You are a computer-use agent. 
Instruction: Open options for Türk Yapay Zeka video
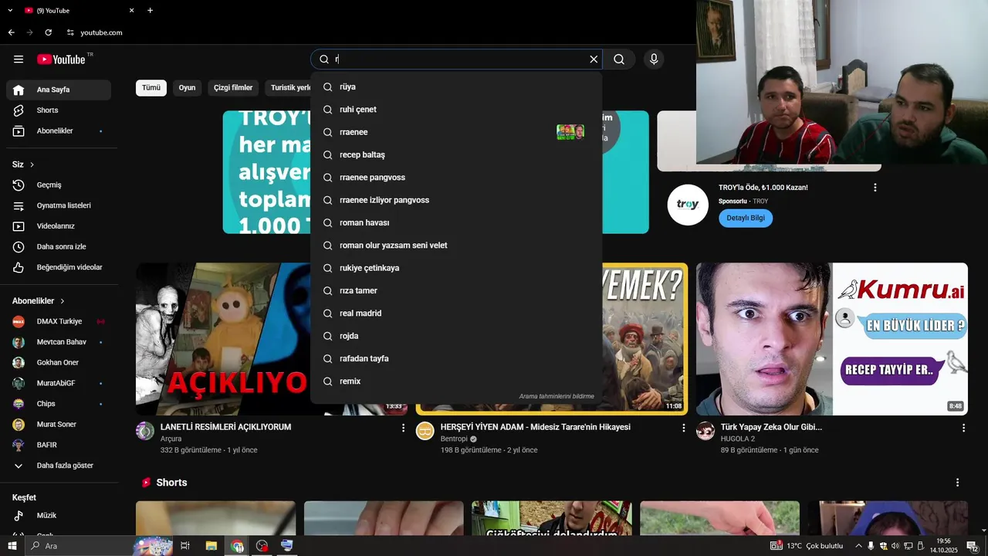(963, 428)
